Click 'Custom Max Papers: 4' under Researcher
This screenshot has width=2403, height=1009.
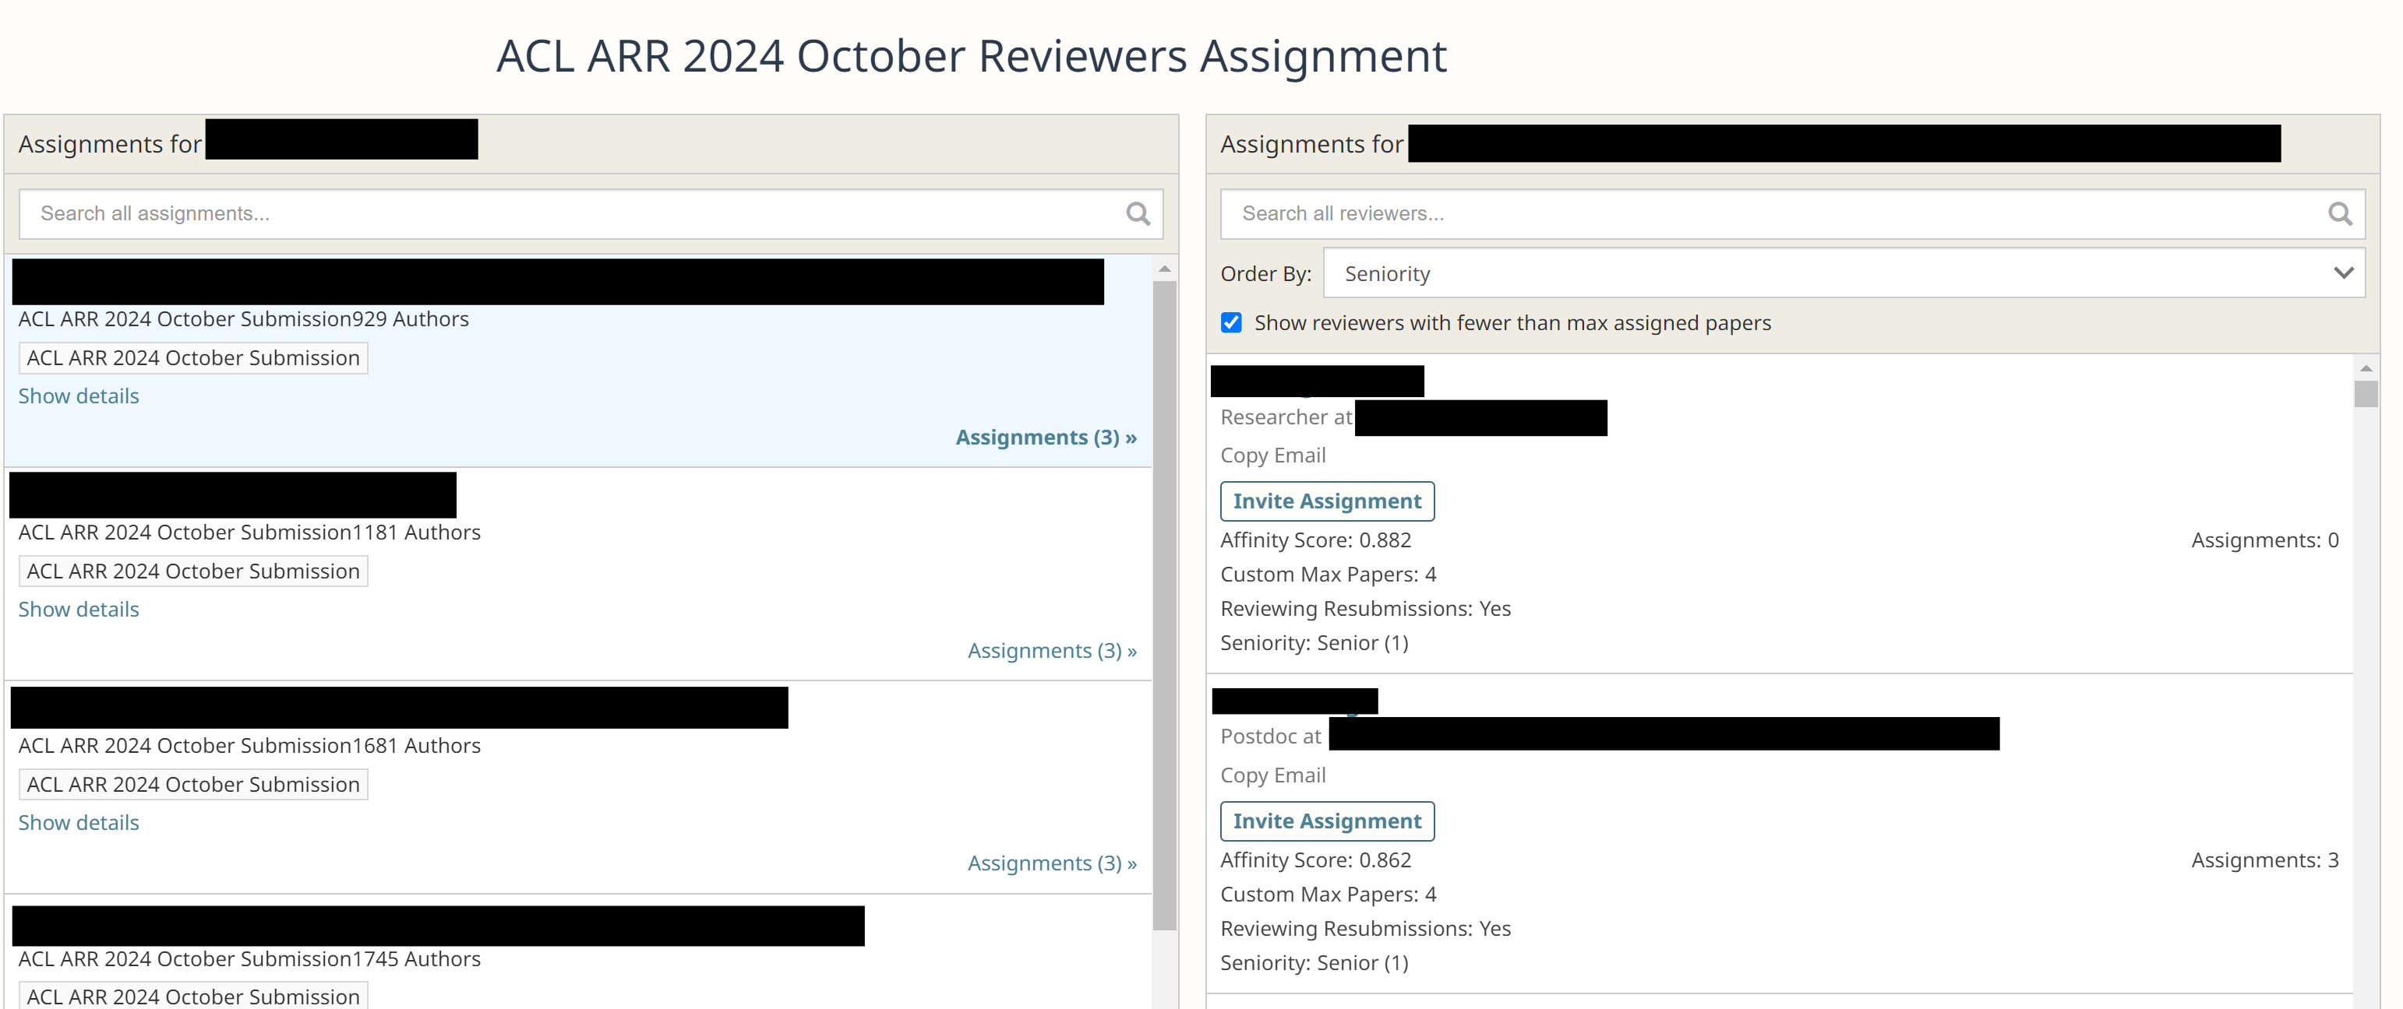pos(1329,574)
